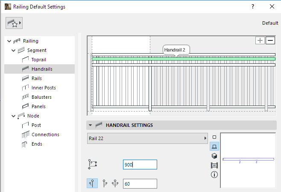This screenshot has width=281, height=192.
Task: Switch to 3D cube preview icon
Action: (x=214, y=156)
